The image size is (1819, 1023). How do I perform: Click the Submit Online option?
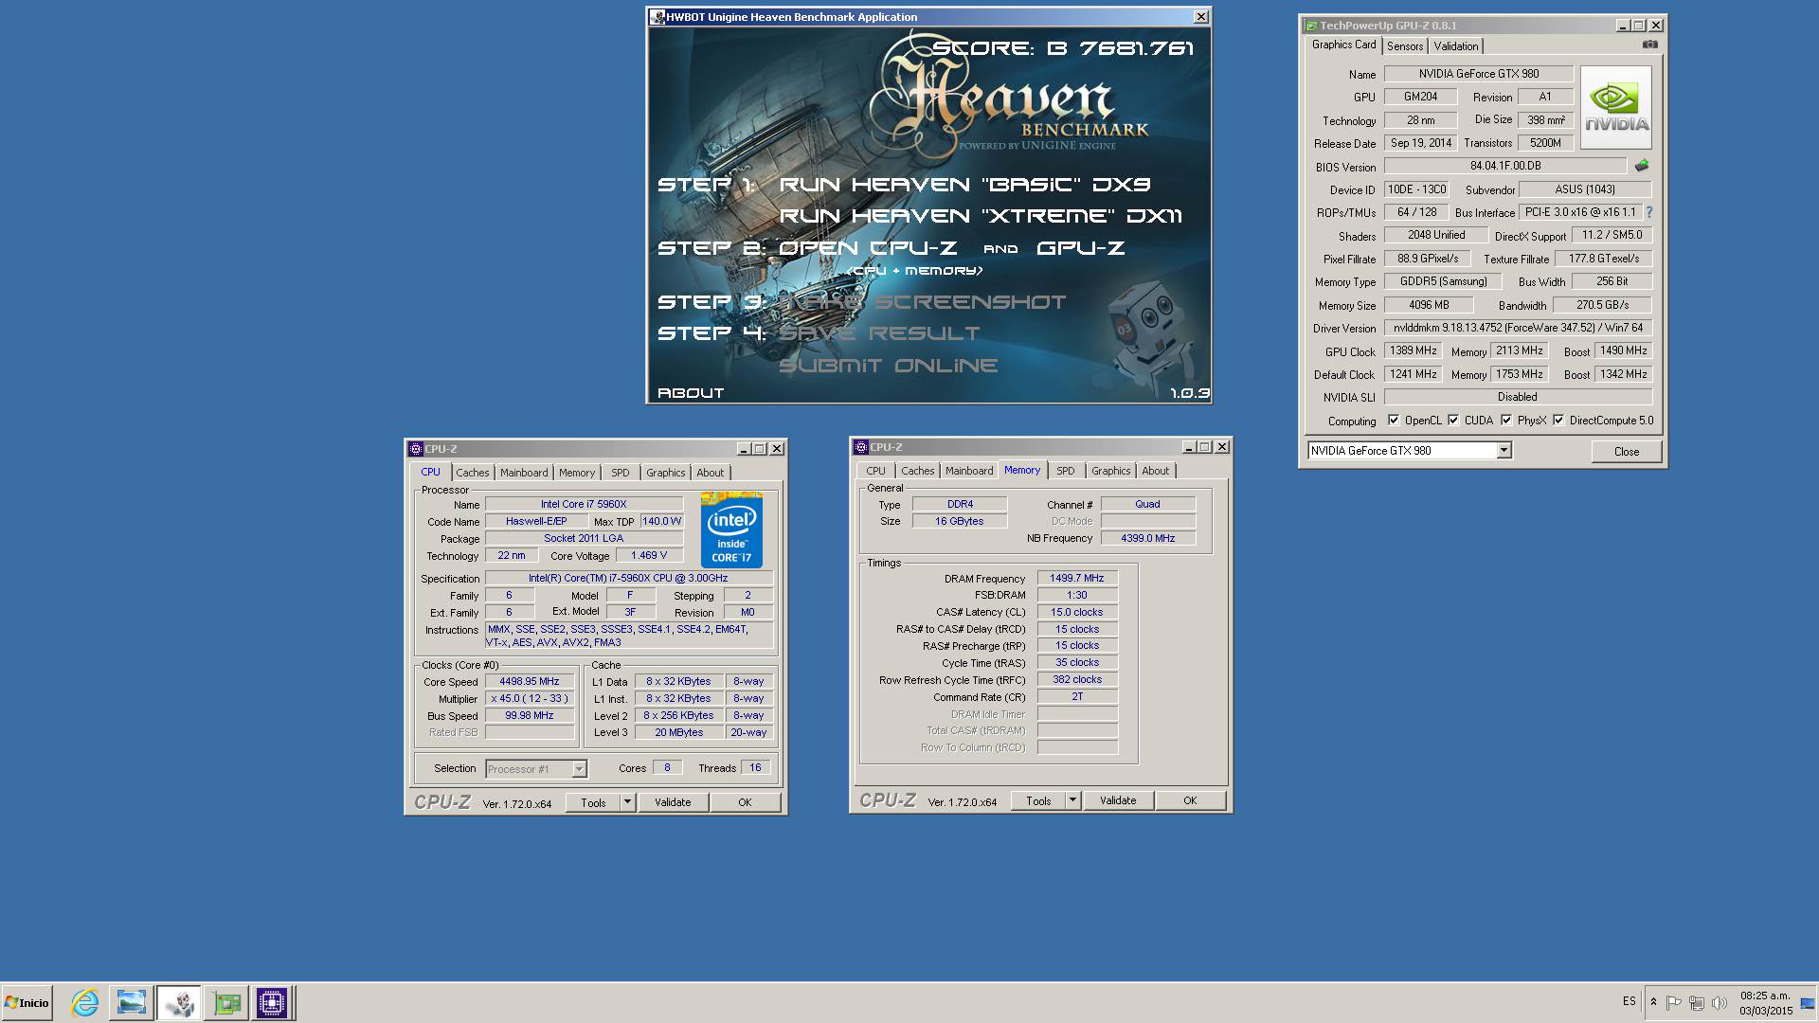pyautogui.click(x=889, y=366)
